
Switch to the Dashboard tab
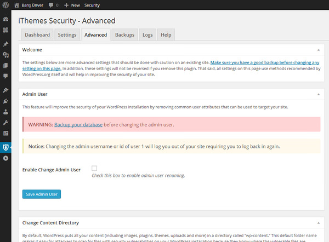coord(37,35)
